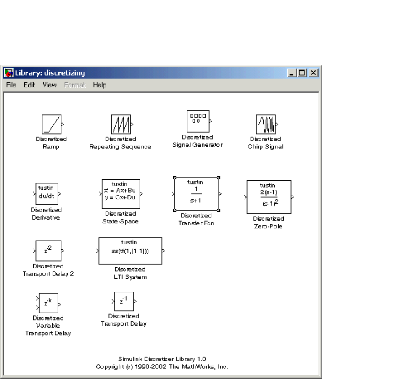The image size is (409, 379).
Task: Click the grayed-out Format menu
Action: tap(75, 85)
